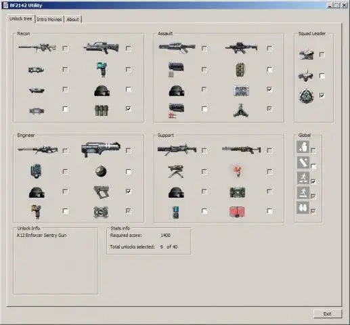Check the Recon helmet checkbox
Image resolution: width=350 pixels, height=325 pixels.
coord(129,89)
